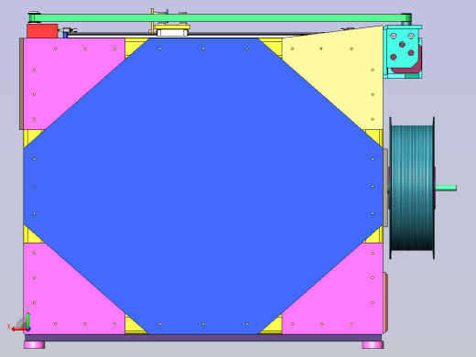The height and width of the screenshot is (357, 476).
Task: Click the right pink foot under the base
Action: (373, 345)
